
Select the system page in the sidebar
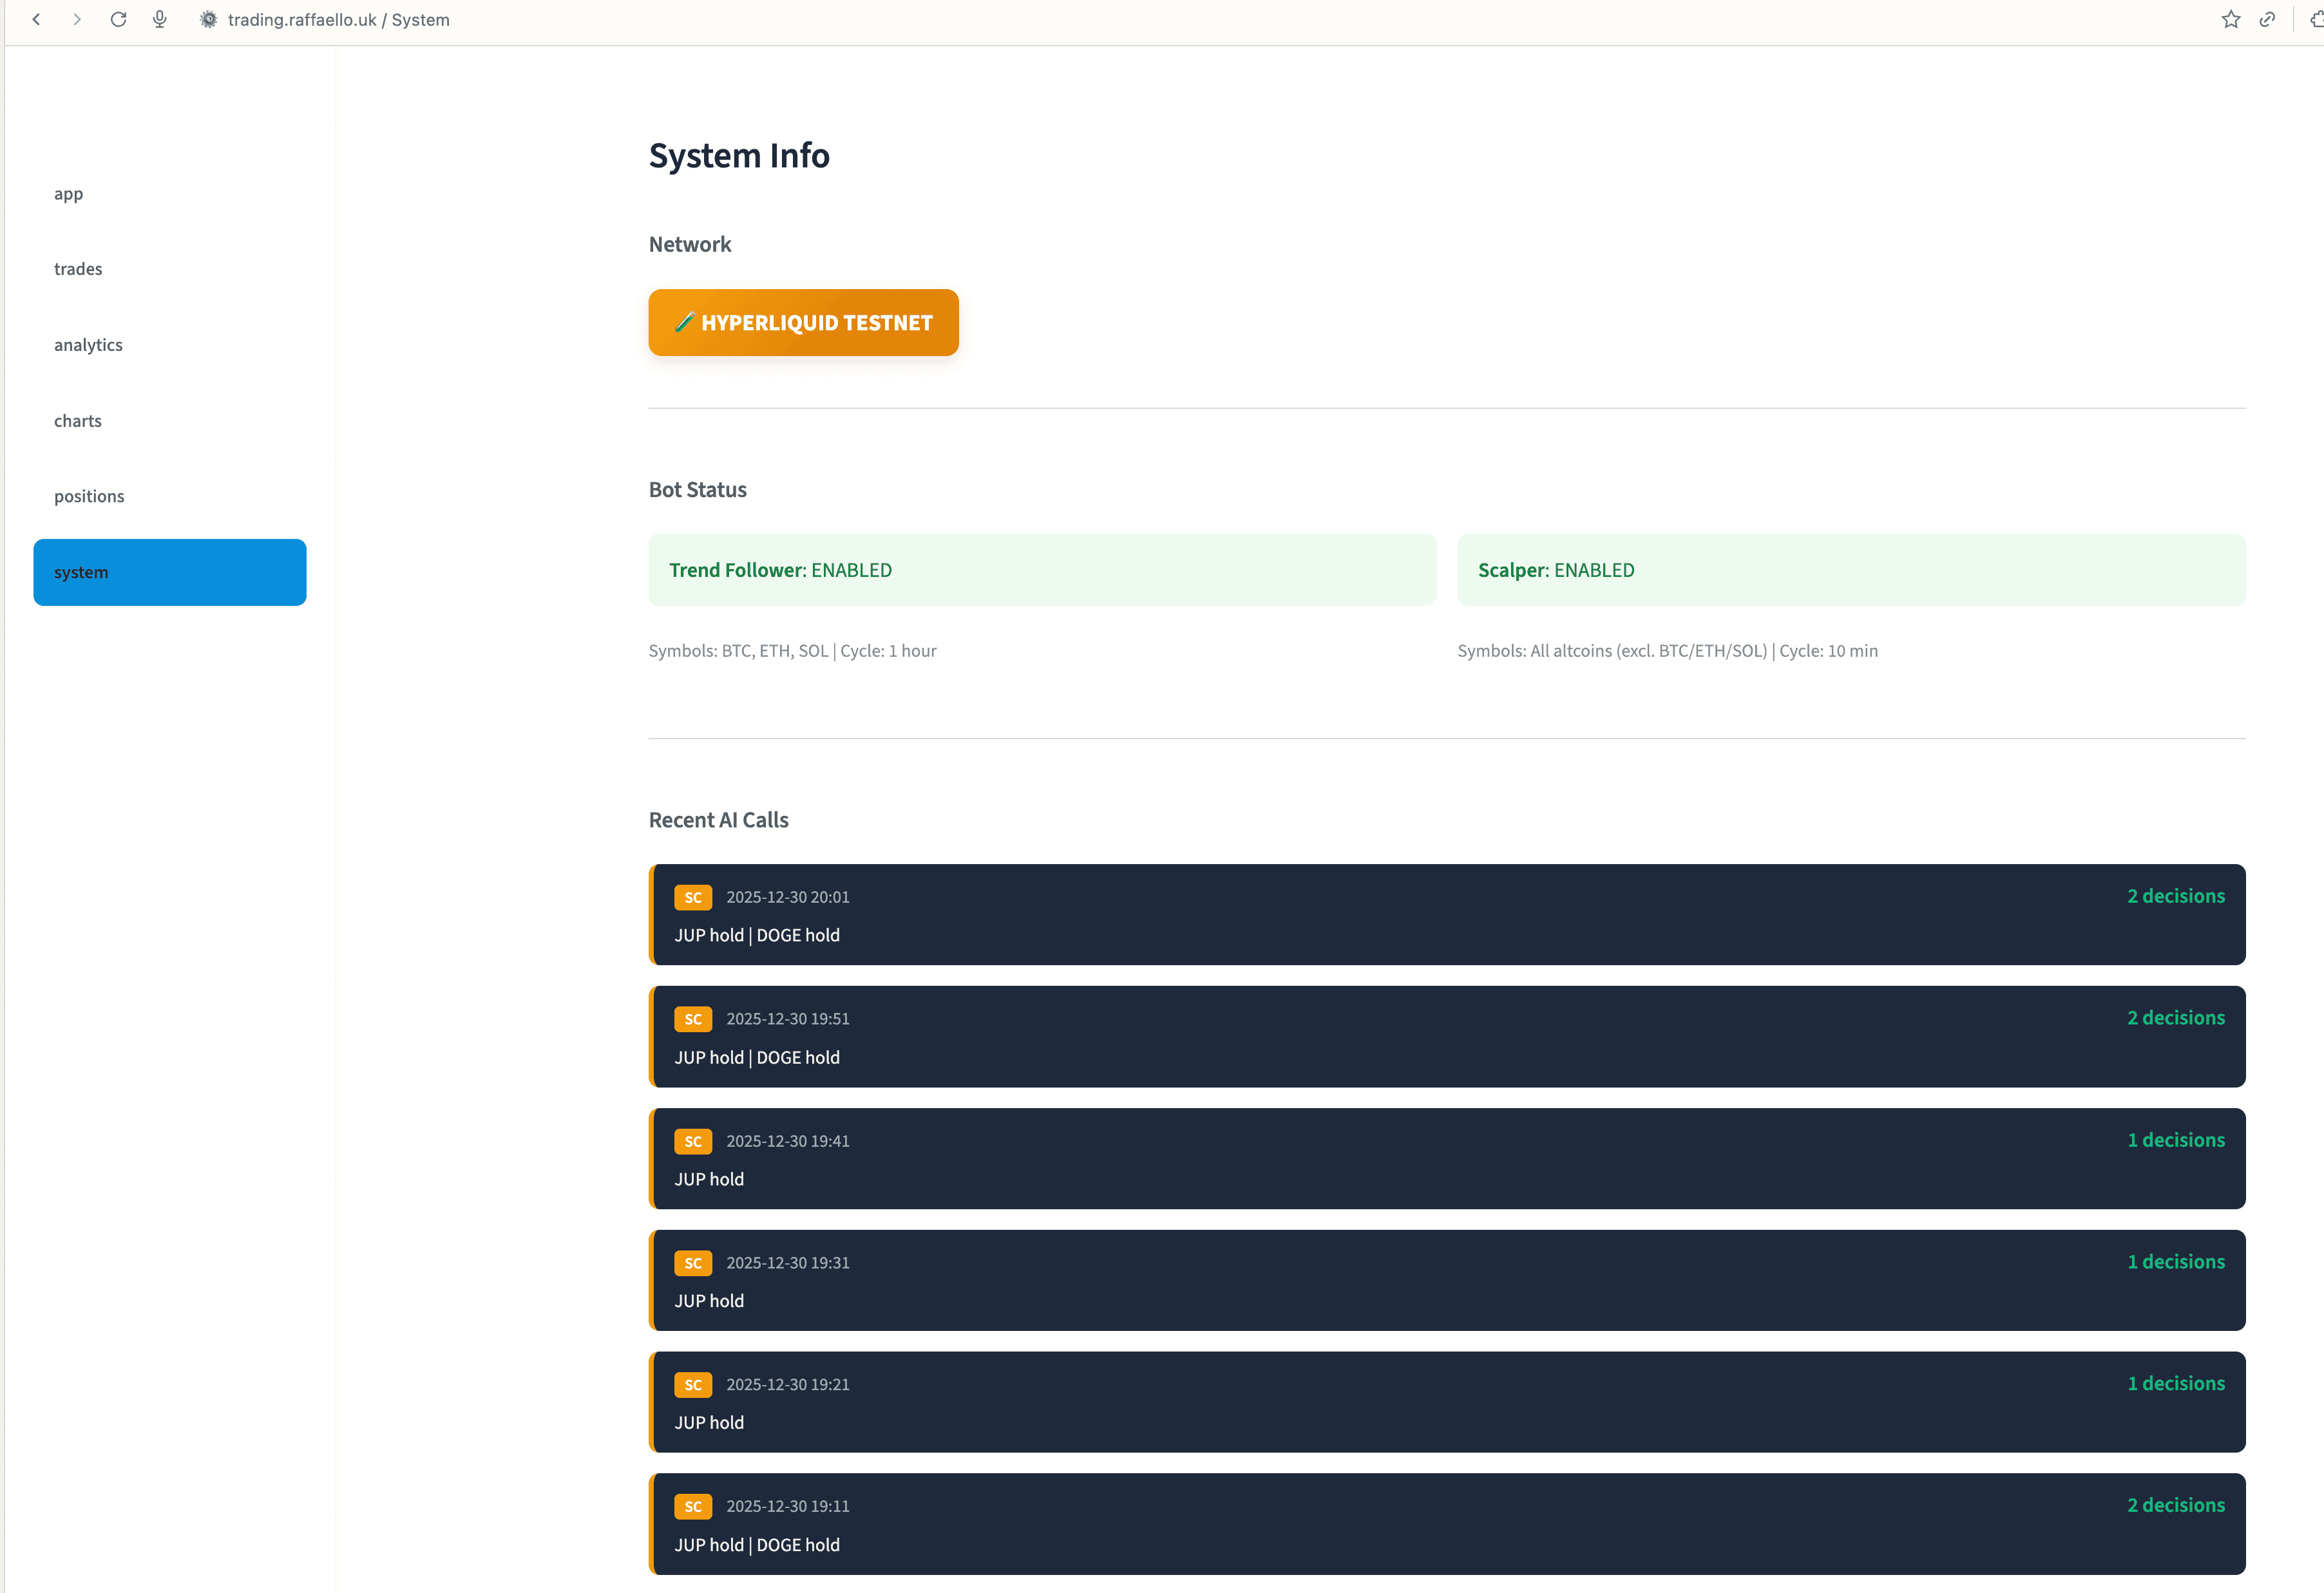tap(170, 572)
